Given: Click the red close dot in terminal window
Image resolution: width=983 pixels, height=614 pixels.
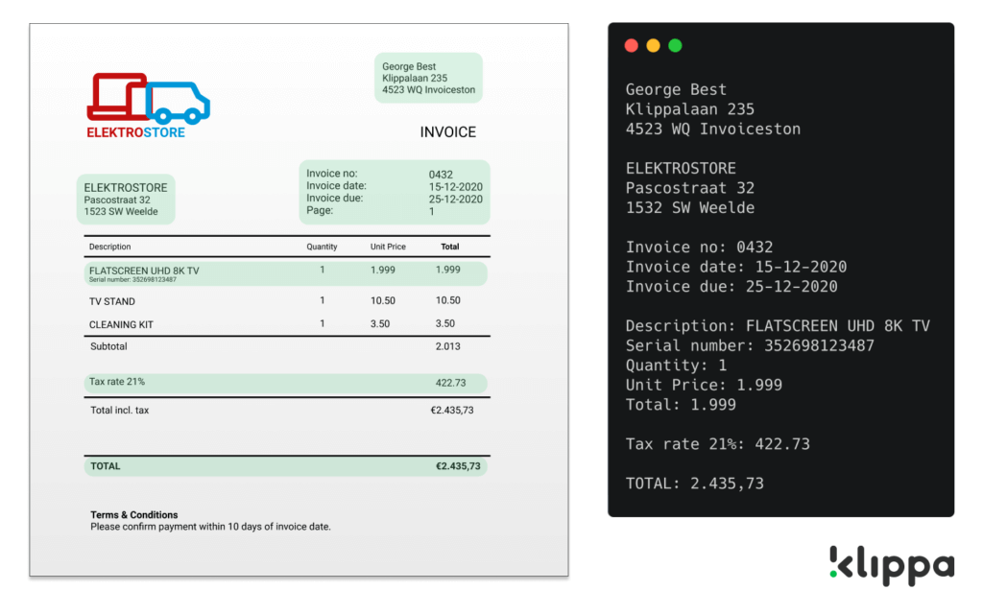Looking at the screenshot, I should 632,46.
